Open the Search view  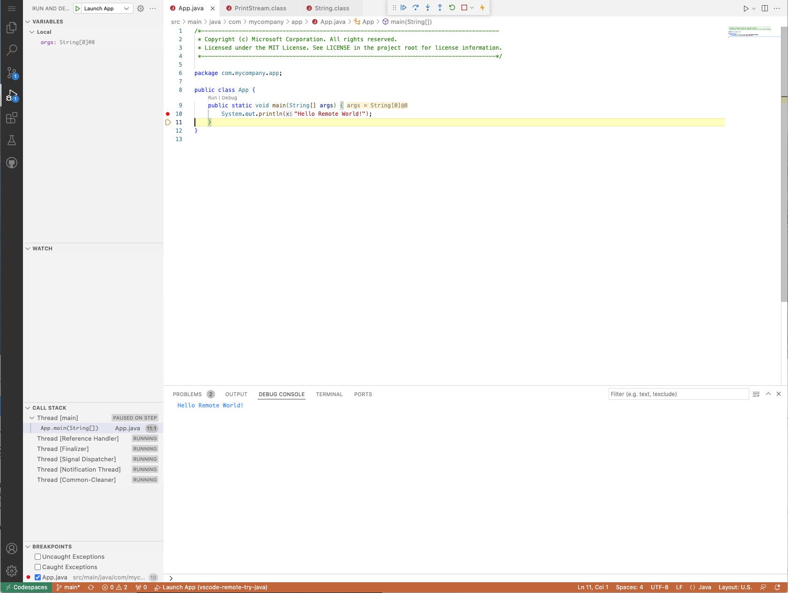12,50
